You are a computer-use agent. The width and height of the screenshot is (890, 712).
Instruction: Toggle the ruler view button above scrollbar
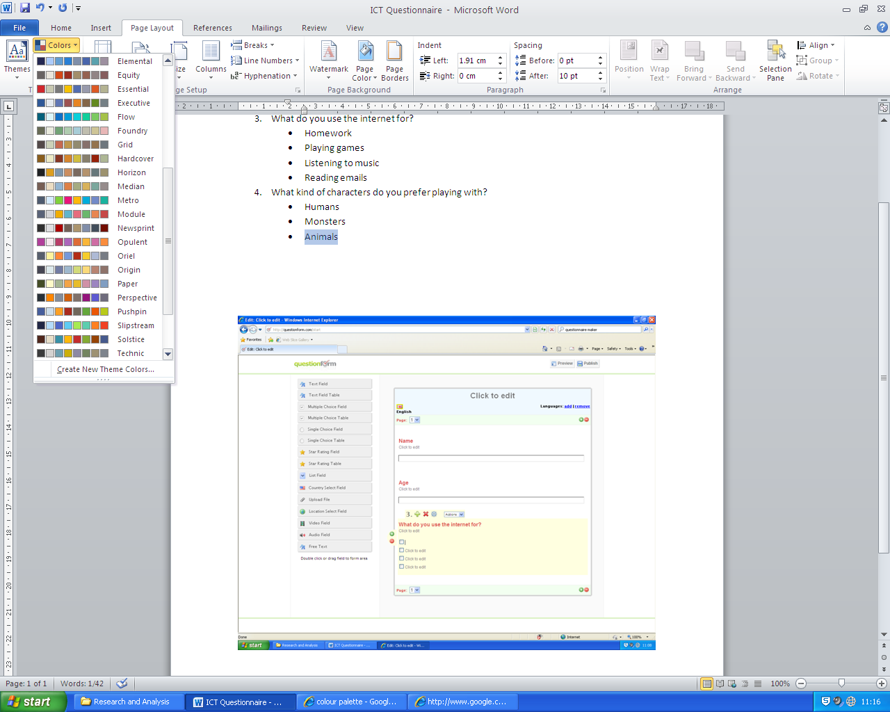[x=884, y=108]
